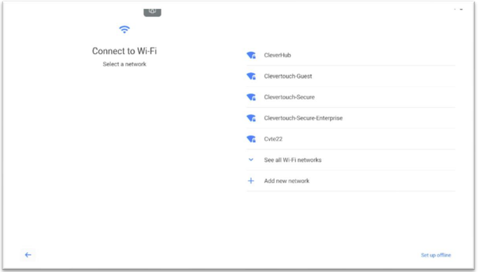Click the CleverHub secured Wi-Fi icon
This screenshot has width=478, height=272.
click(x=251, y=55)
